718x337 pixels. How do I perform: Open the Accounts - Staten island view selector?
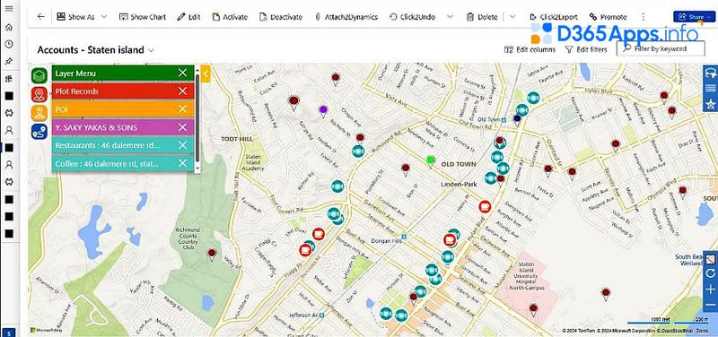tap(96, 50)
